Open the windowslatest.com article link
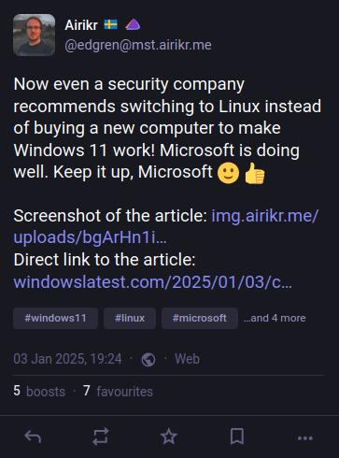The width and height of the screenshot is (339, 458). [153, 282]
